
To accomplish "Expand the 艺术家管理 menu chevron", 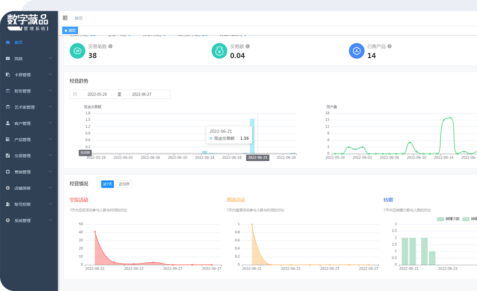I will tap(50, 107).
